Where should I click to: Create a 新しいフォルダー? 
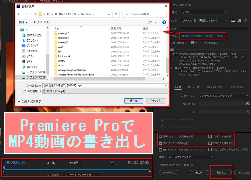point(42,22)
